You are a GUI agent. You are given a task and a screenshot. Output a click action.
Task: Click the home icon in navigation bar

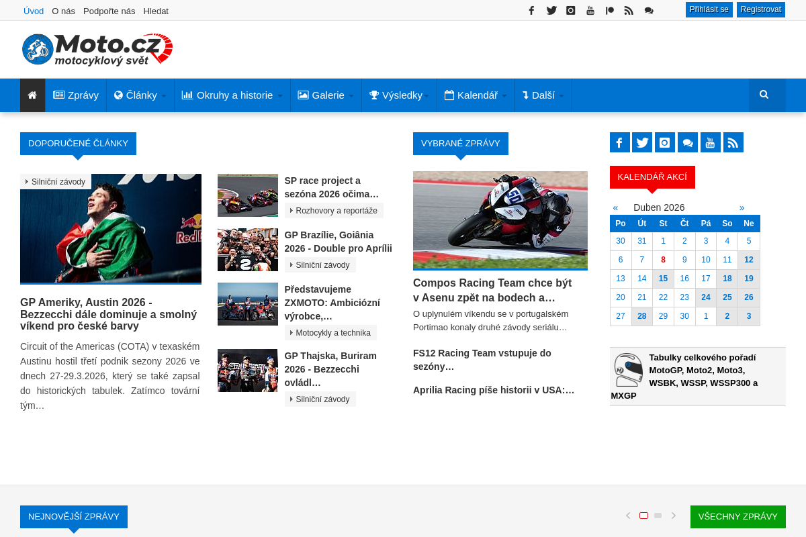tap(32, 95)
